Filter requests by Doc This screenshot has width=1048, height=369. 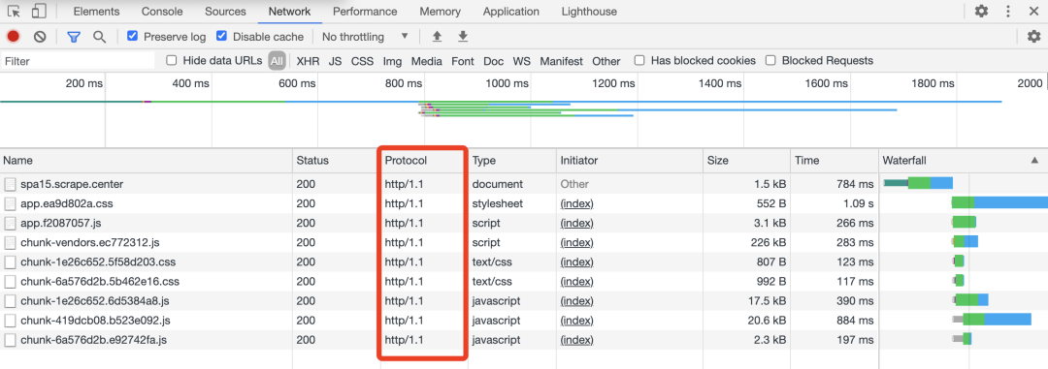point(493,61)
